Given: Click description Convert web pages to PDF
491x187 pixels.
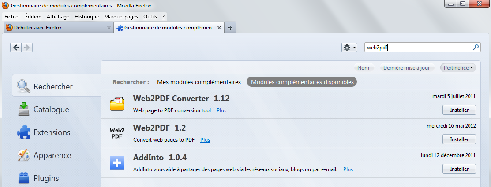Looking at the screenshot, I should (164, 140).
